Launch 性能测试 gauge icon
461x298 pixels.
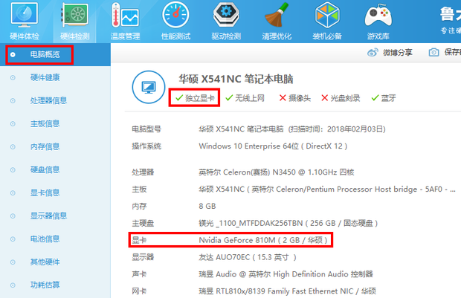(175, 15)
